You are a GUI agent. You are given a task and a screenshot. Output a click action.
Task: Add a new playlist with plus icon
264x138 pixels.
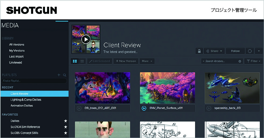point(59,75)
